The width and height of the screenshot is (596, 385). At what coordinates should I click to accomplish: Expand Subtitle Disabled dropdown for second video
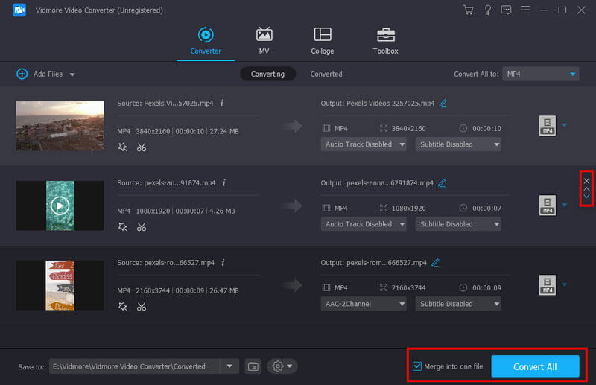tap(458, 224)
